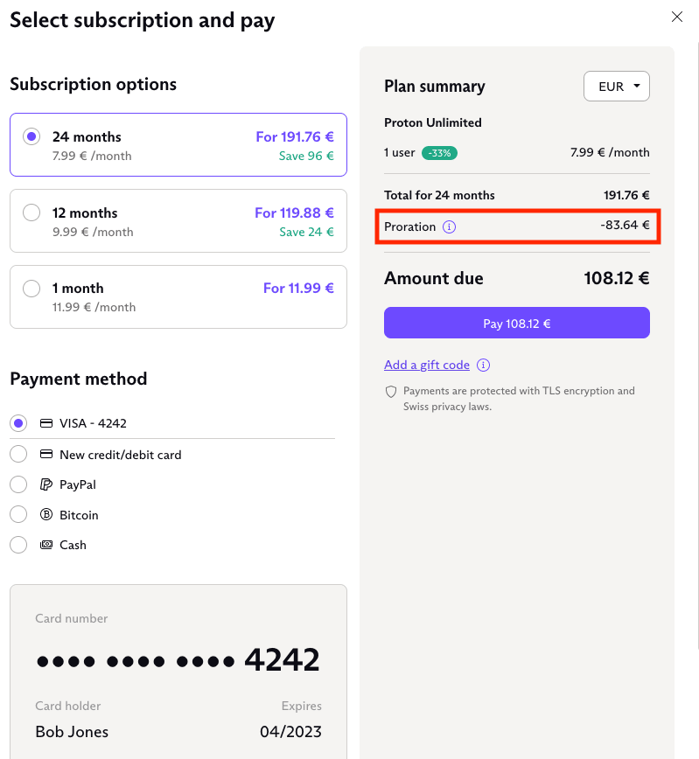The height and width of the screenshot is (759, 699).
Task: Select the 1 month subscription radio
Action: tap(31, 289)
